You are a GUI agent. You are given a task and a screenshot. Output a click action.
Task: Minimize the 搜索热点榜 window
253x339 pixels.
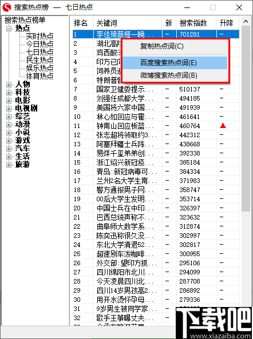click(x=187, y=7)
